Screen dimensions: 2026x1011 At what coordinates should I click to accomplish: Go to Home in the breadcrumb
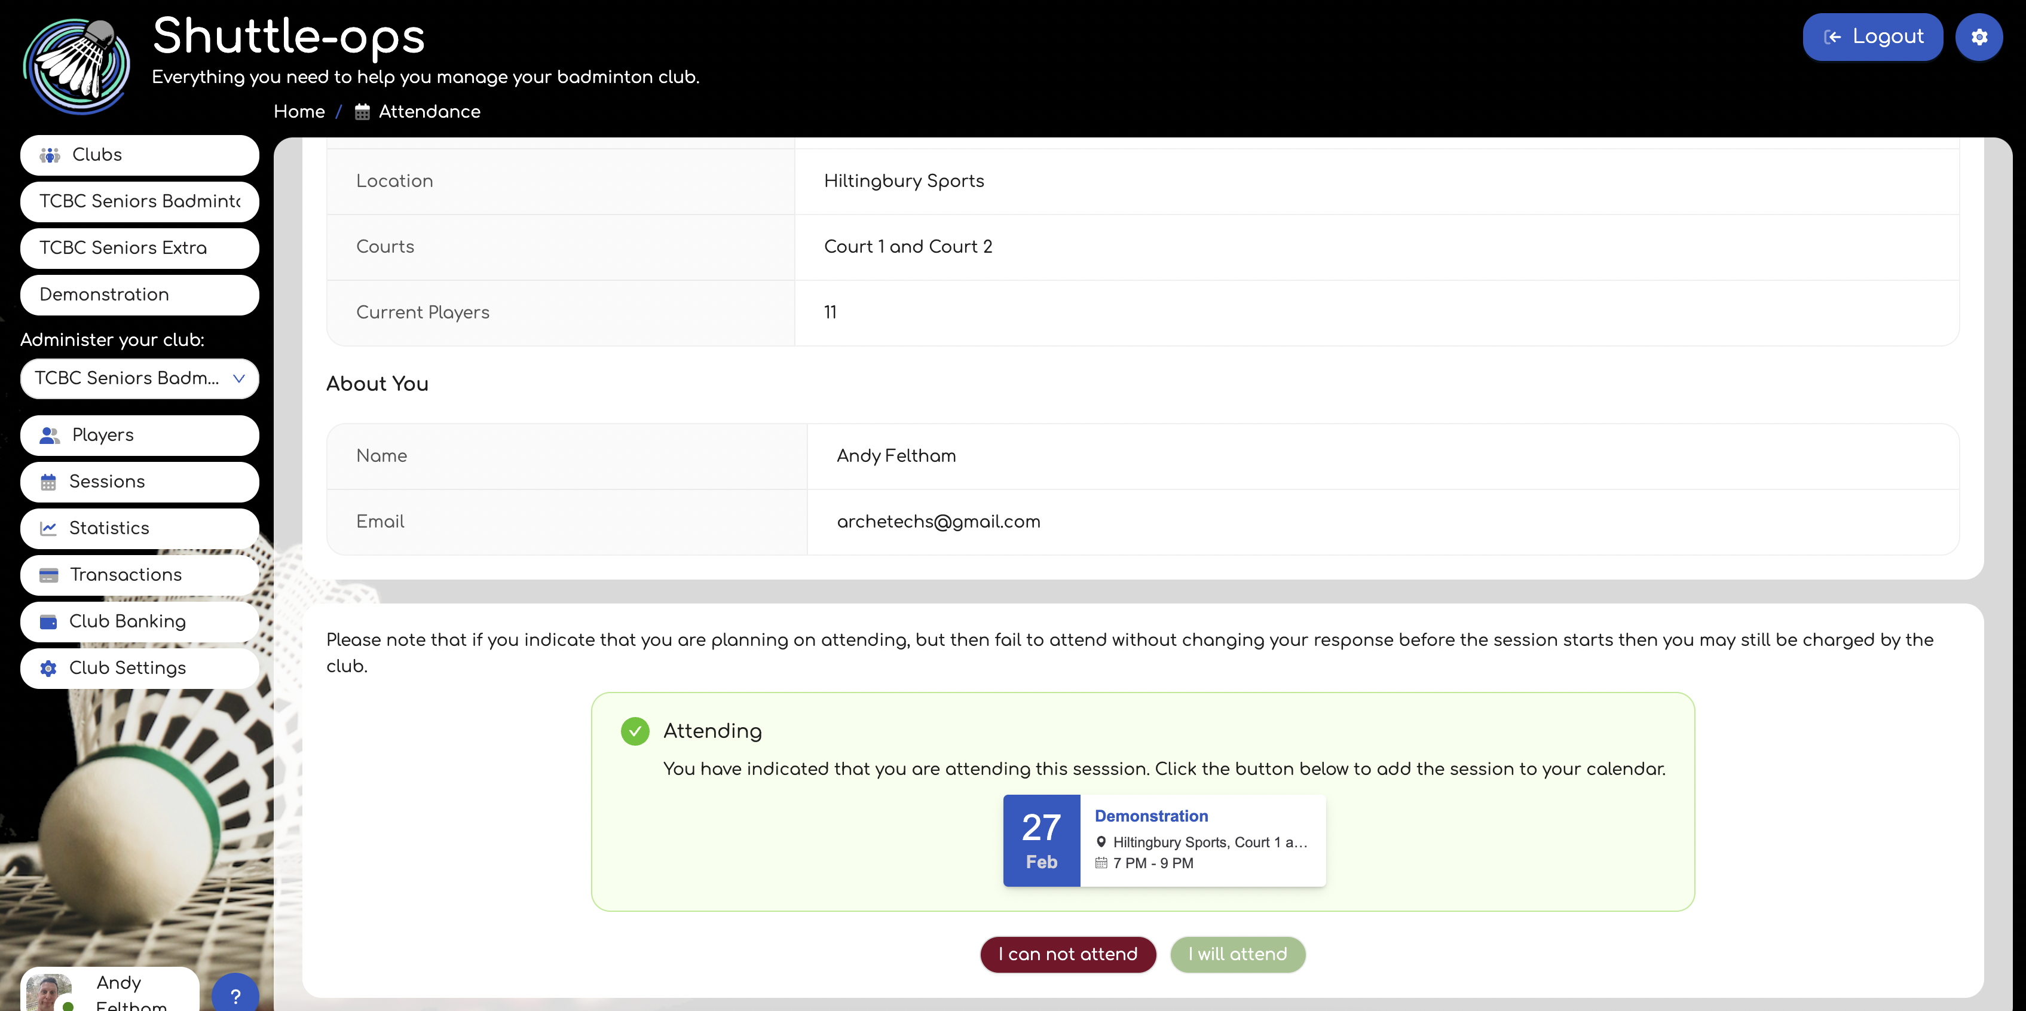point(299,112)
